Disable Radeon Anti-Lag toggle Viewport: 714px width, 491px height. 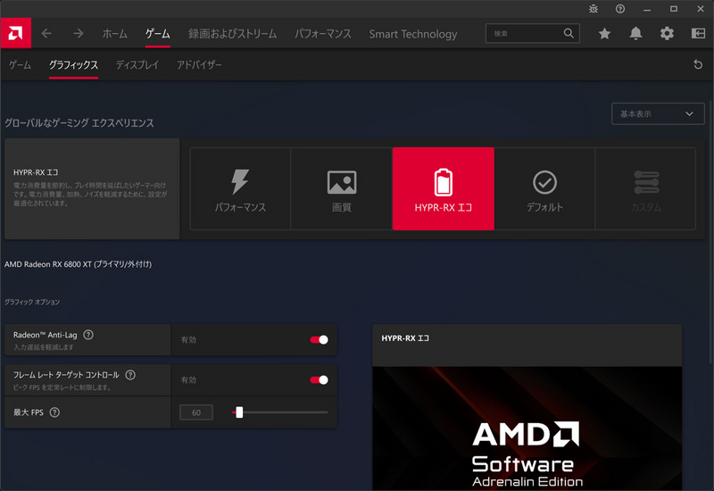pyautogui.click(x=319, y=340)
